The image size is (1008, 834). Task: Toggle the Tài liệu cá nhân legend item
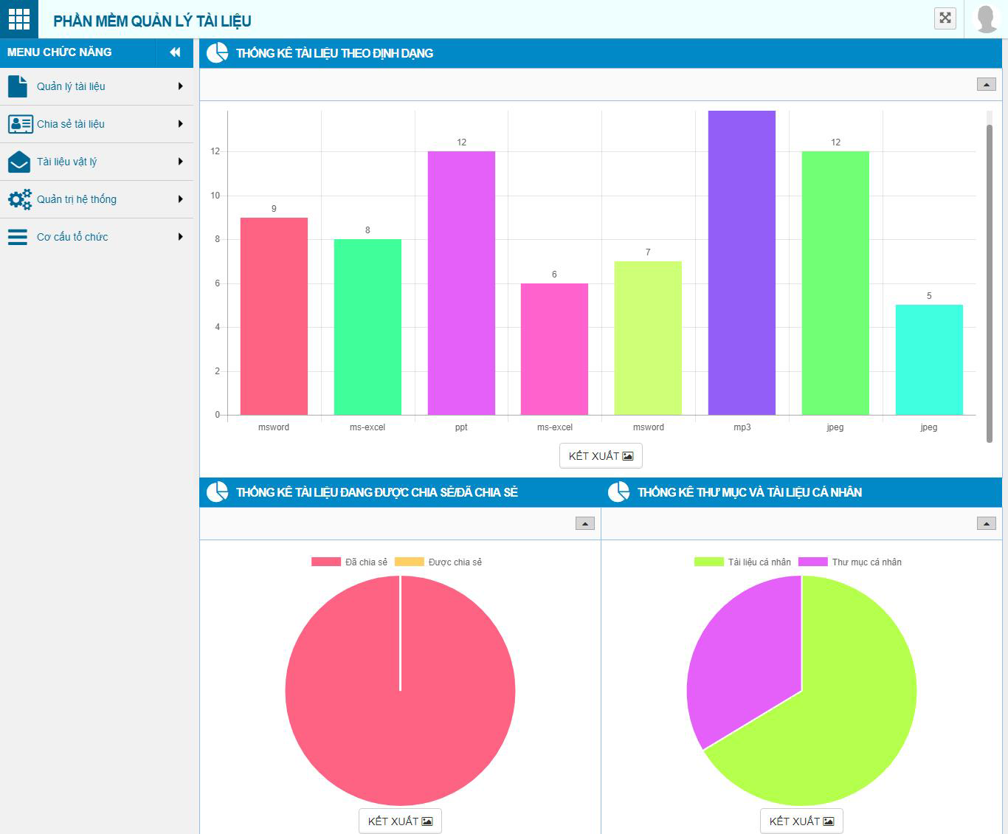coord(742,562)
